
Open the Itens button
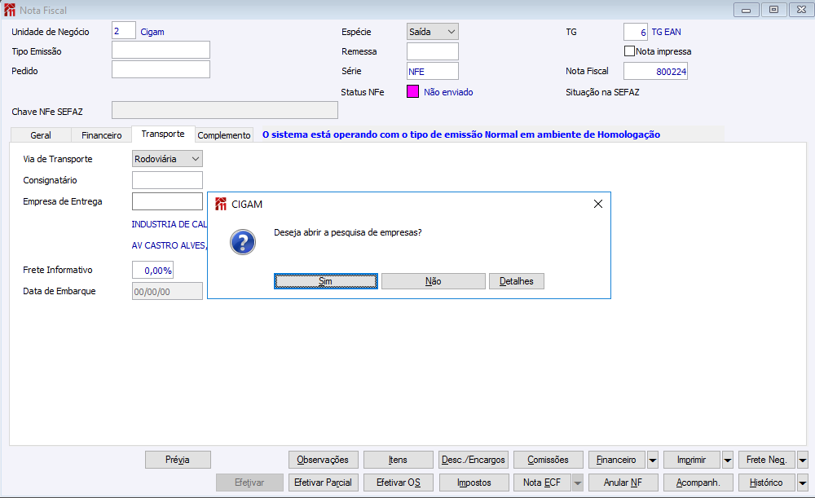click(x=399, y=460)
